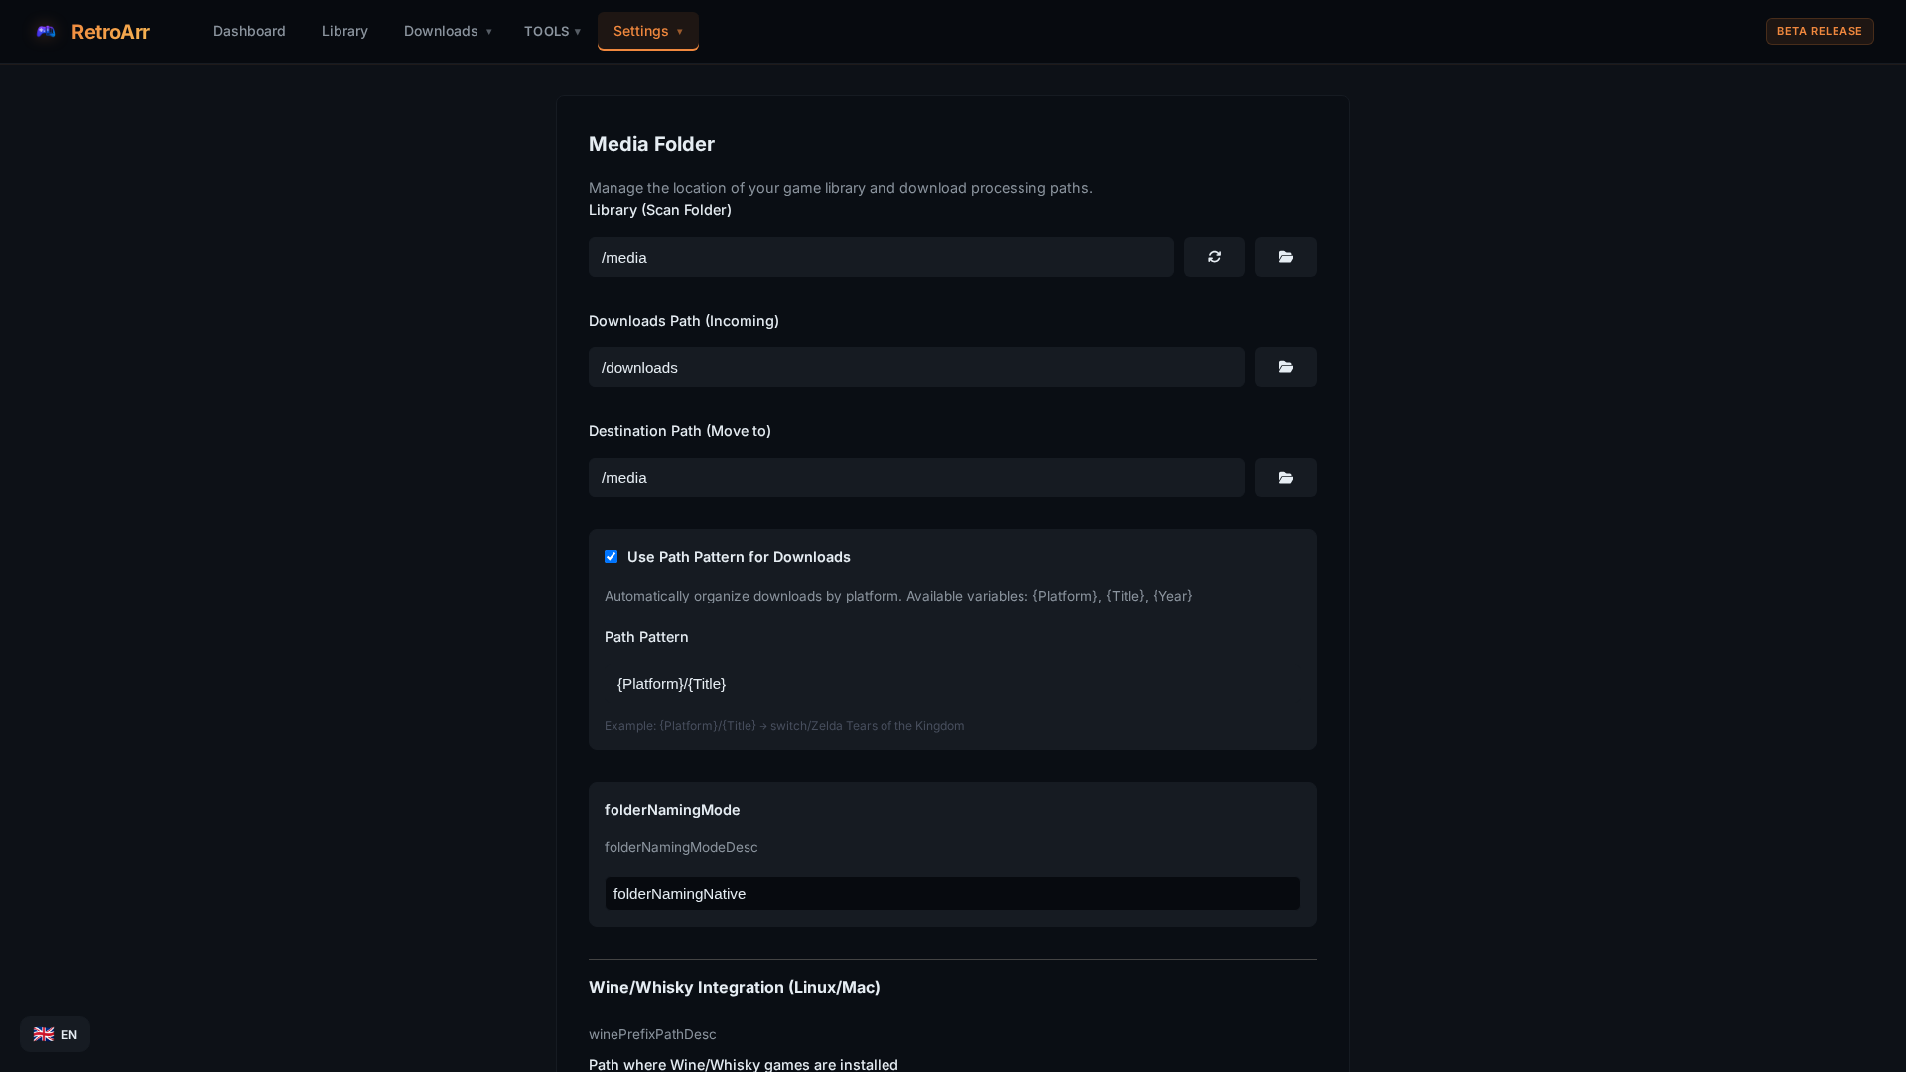The image size is (1906, 1072).
Task: Click the Library scan folder input field
Action: pyautogui.click(x=881, y=257)
